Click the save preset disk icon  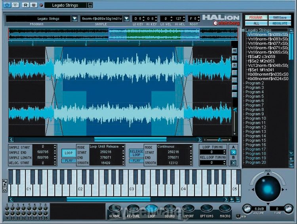pyautogui.click(x=90, y=5)
